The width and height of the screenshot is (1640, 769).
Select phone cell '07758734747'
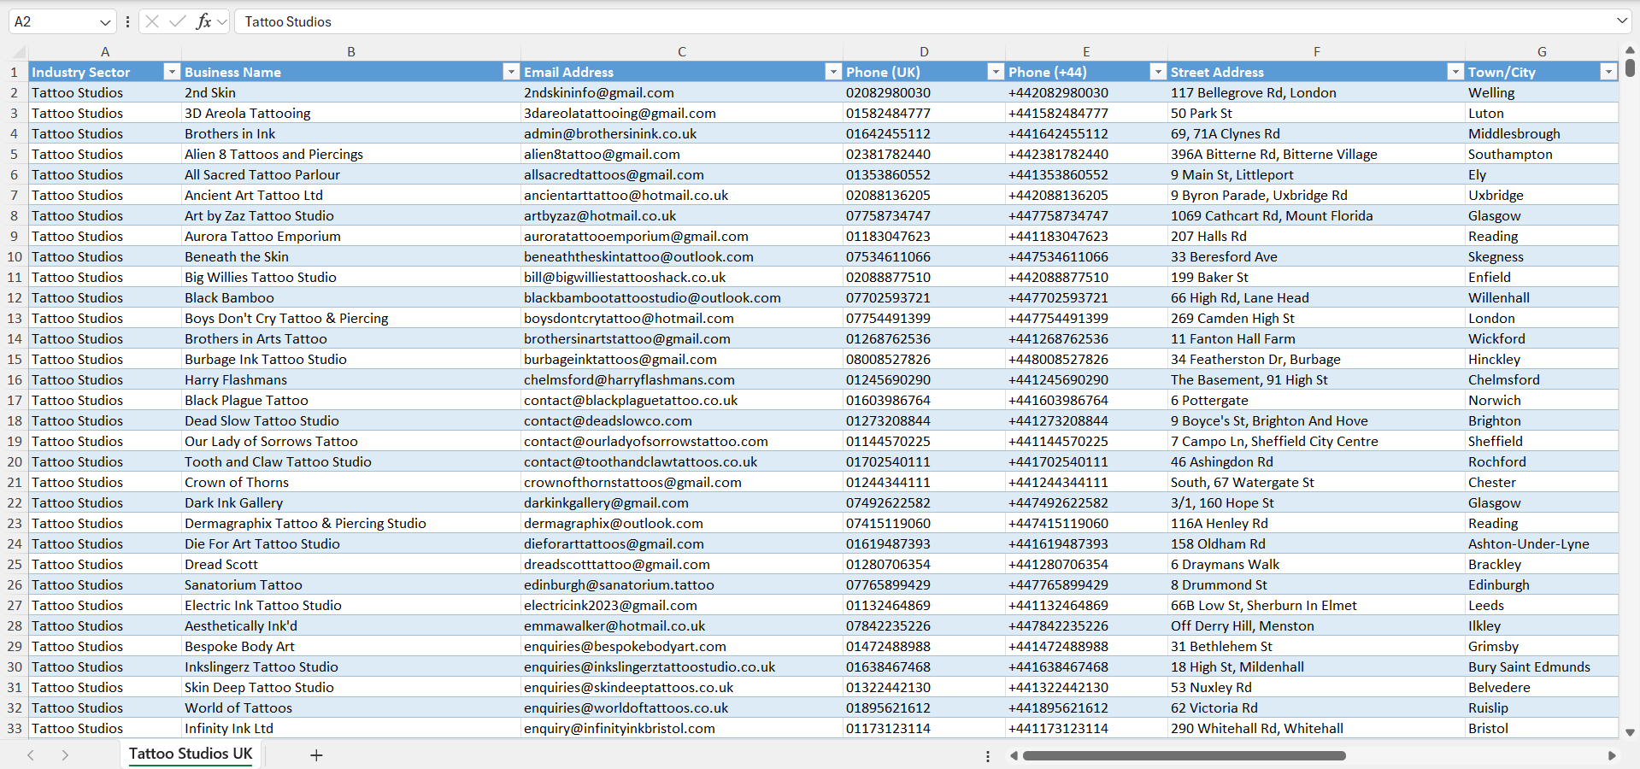pyautogui.click(x=924, y=215)
